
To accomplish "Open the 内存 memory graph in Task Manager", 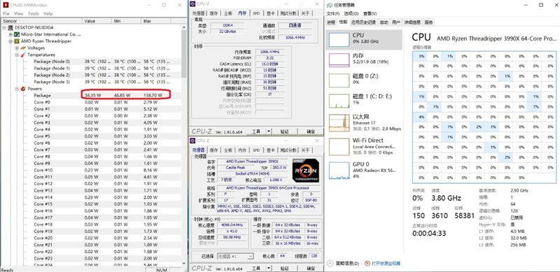I will [339, 60].
